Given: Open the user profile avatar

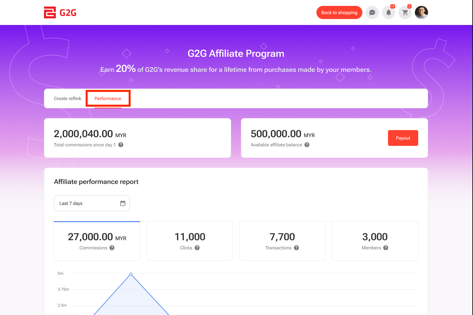Looking at the screenshot, I should tap(421, 12).
